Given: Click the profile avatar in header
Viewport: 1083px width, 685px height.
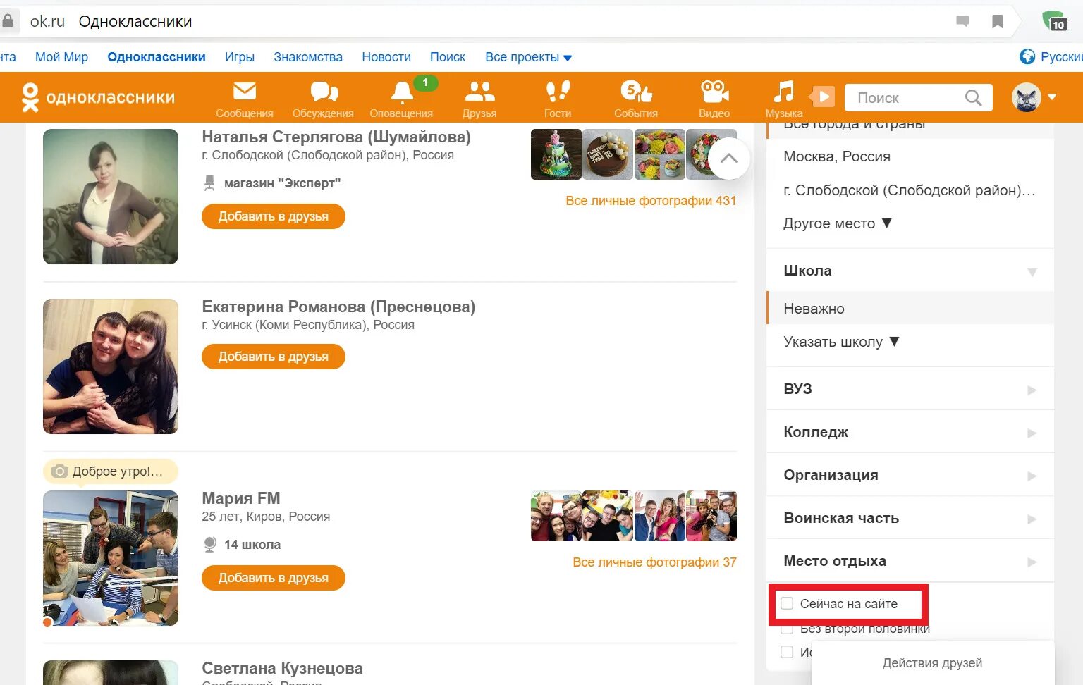Looking at the screenshot, I should click(x=1026, y=97).
